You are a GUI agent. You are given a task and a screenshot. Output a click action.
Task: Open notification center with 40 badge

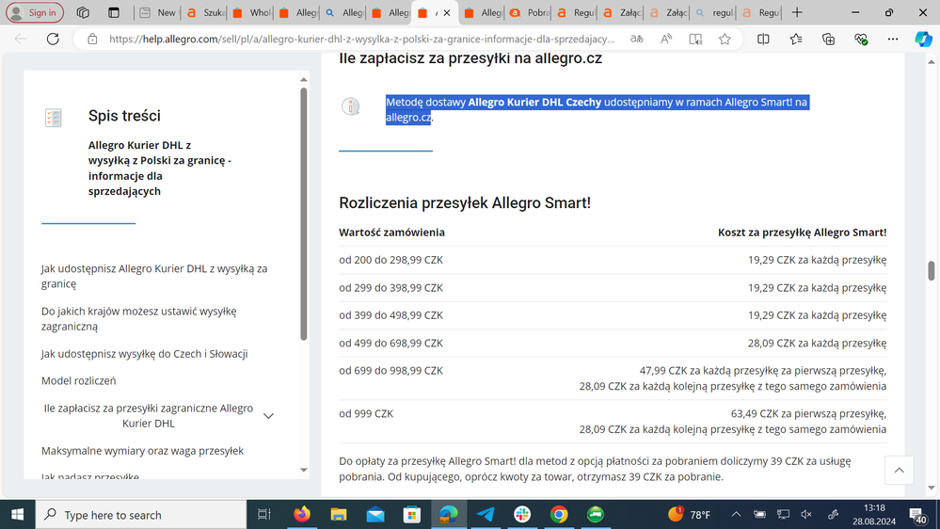[917, 515]
